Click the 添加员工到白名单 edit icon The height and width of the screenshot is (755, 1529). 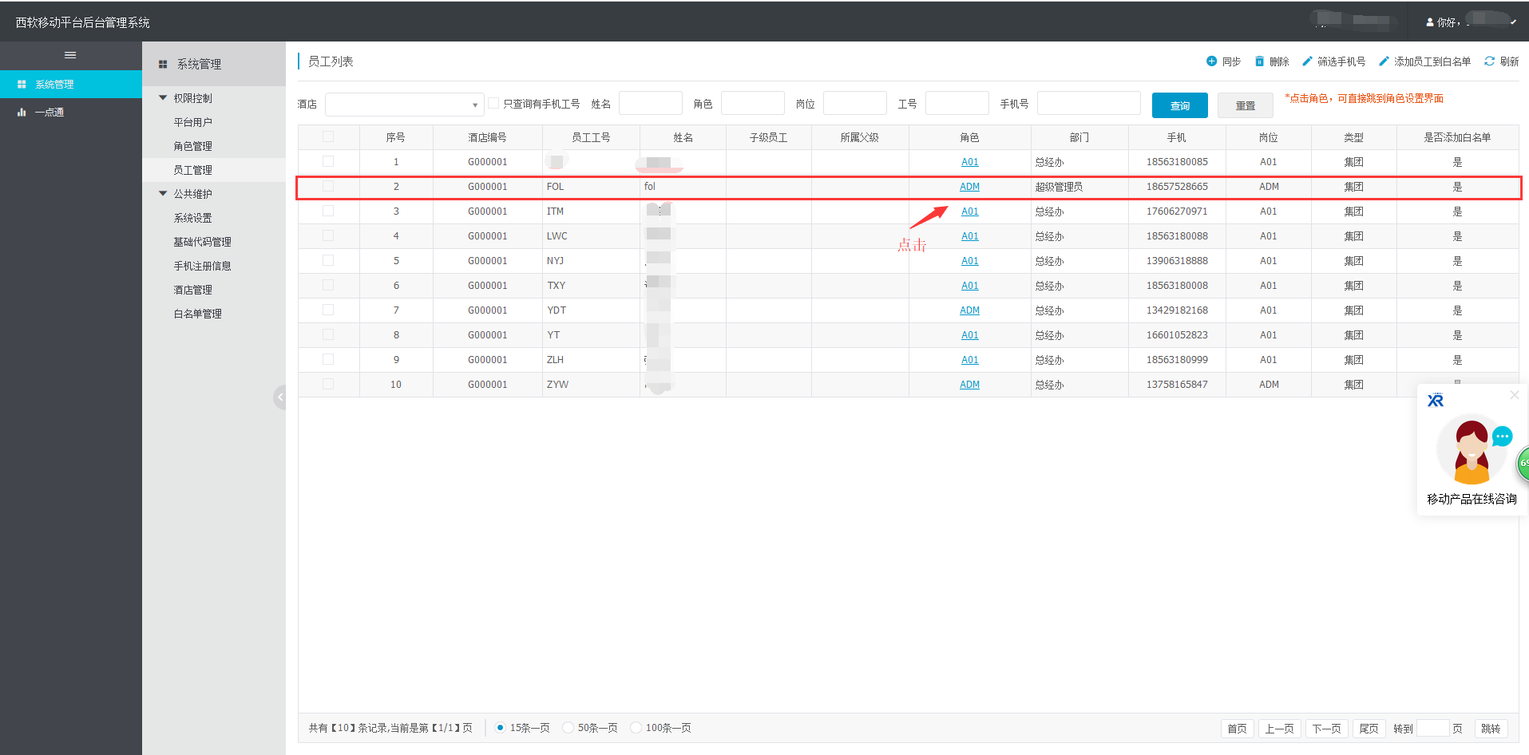pyautogui.click(x=1384, y=61)
